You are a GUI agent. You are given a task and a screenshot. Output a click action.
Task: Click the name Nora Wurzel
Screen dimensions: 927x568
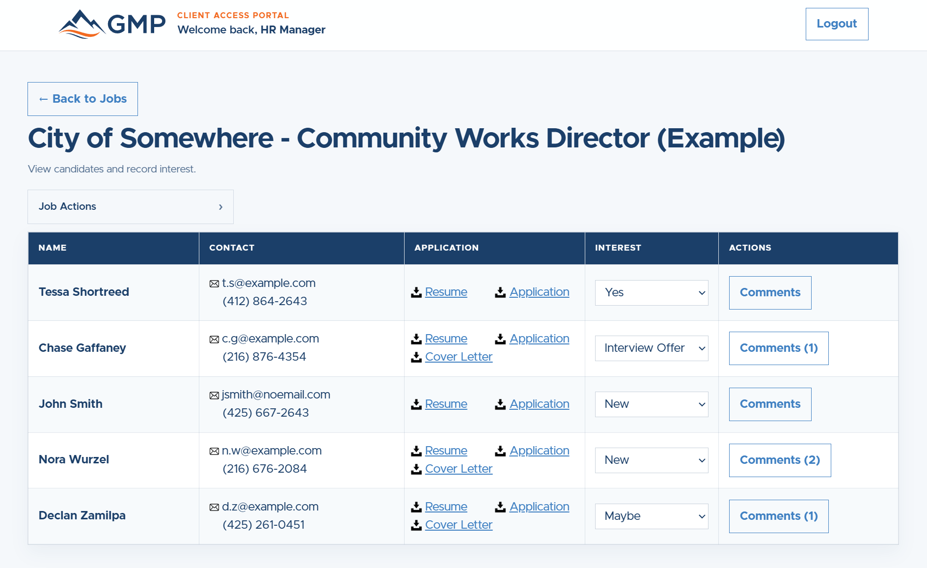[74, 460]
